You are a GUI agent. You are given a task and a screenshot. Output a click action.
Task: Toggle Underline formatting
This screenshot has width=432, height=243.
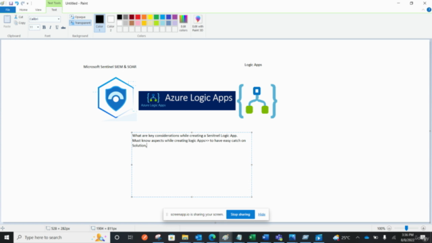(57, 27)
